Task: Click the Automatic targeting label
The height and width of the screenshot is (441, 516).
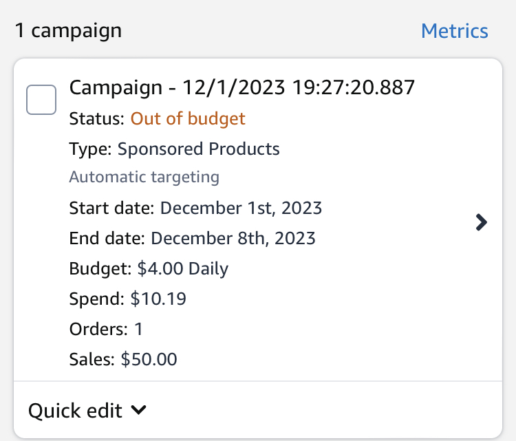Action: [x=144, y=177]
